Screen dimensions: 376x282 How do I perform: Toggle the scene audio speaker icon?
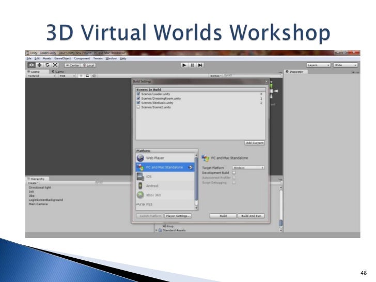click(94, 76)
